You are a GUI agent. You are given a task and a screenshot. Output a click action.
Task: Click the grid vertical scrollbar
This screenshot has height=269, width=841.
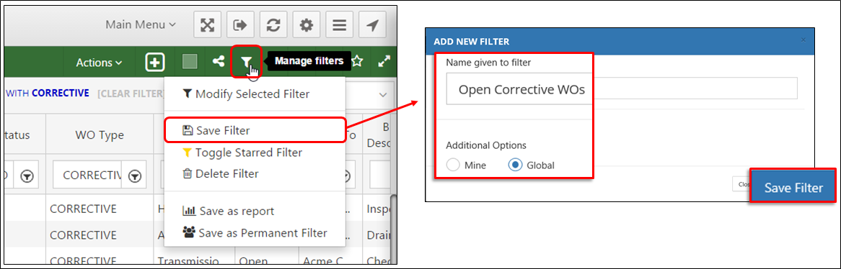[x=393, y=230]
